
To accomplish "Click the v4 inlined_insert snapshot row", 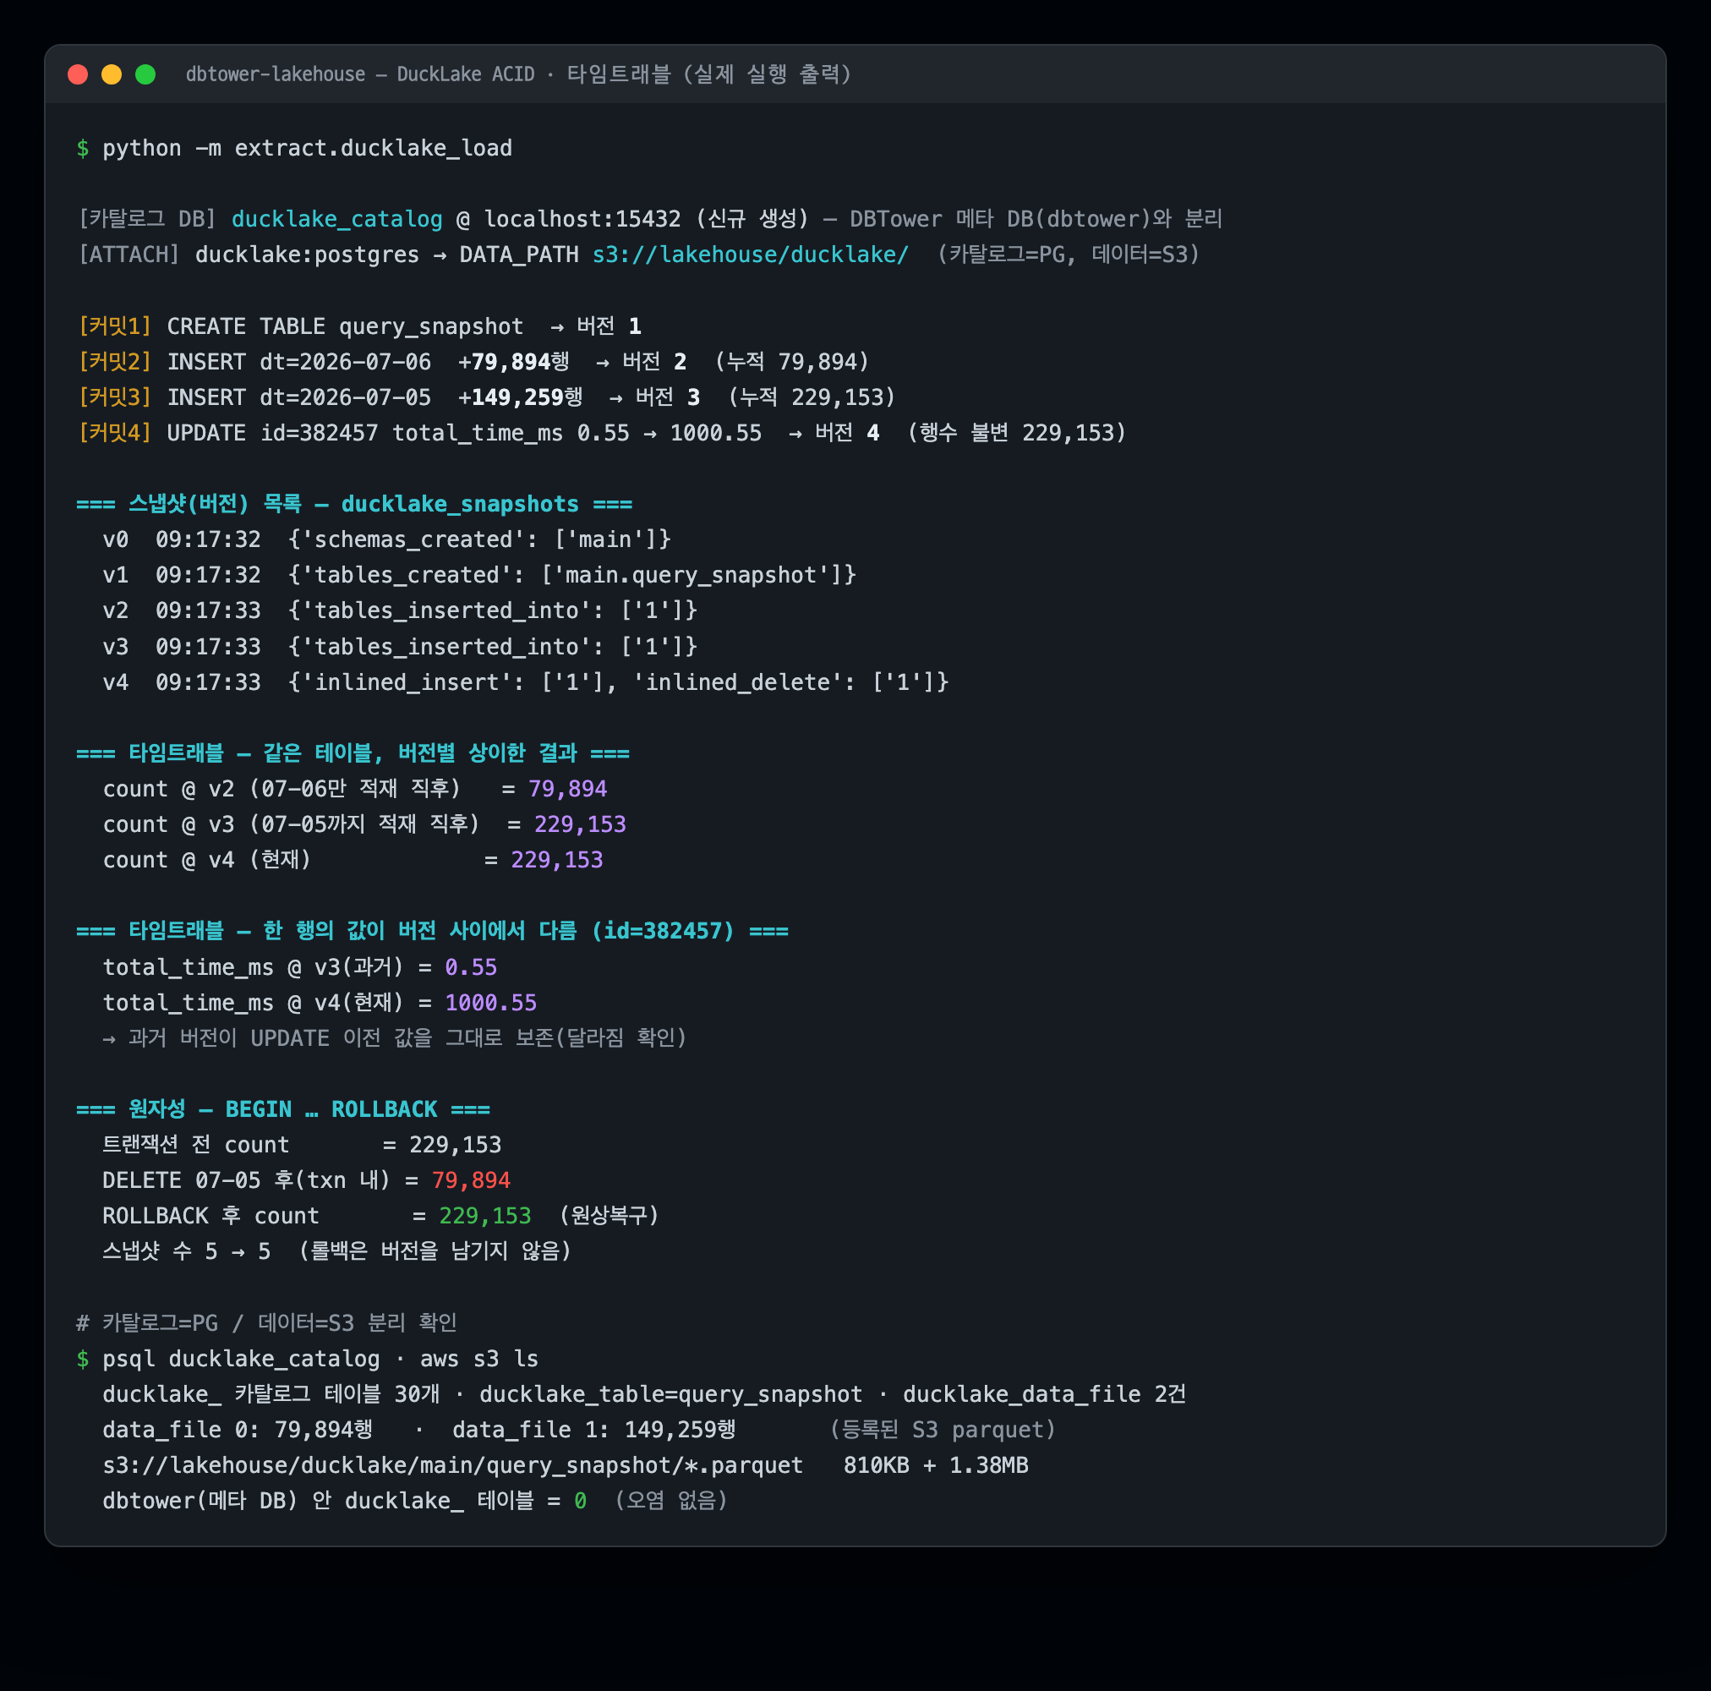I will click(x=525, y=682).
